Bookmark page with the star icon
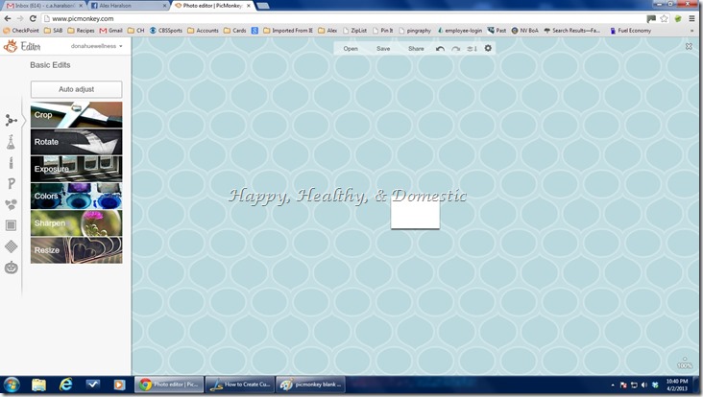The width and height of the screenshot is (703, 397). pos(664,18)
